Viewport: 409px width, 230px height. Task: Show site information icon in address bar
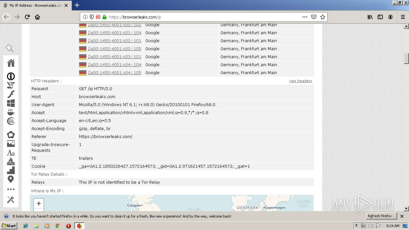click(85, 17)
